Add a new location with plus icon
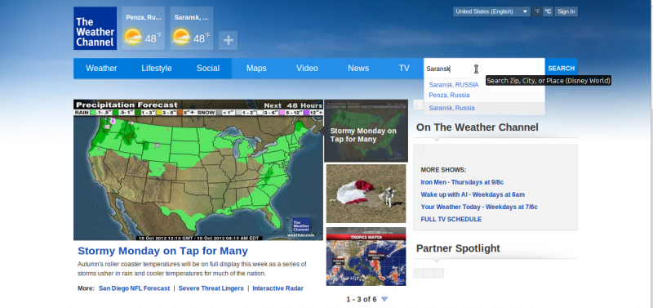This screenshot has height=308, width=653. click(228, 40)
